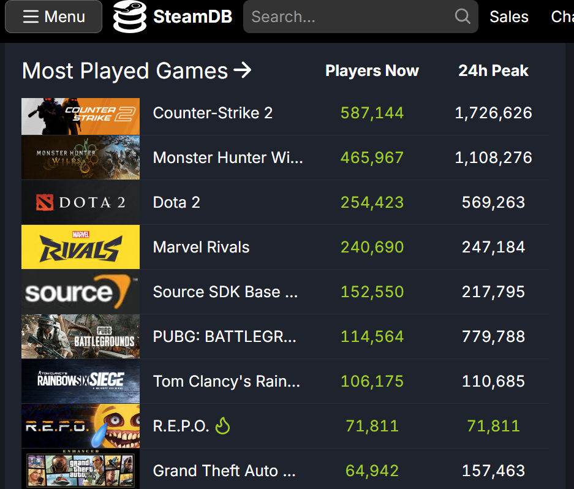The image size is (574, 489).
Task: Click the Source SDK Base title link
Action: click(x=225, y=292)
